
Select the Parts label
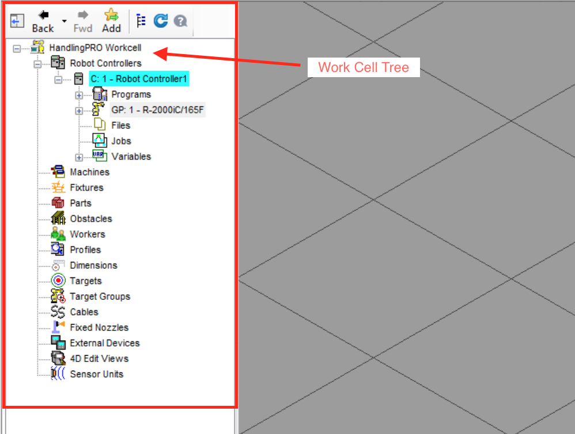click(81, 203)
